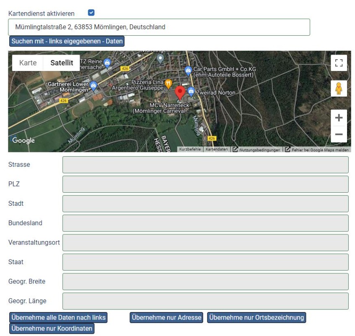This screenshot has width=355, height=336.
Task: Toggle fullscreen map view icon
Action: [339, 63]
